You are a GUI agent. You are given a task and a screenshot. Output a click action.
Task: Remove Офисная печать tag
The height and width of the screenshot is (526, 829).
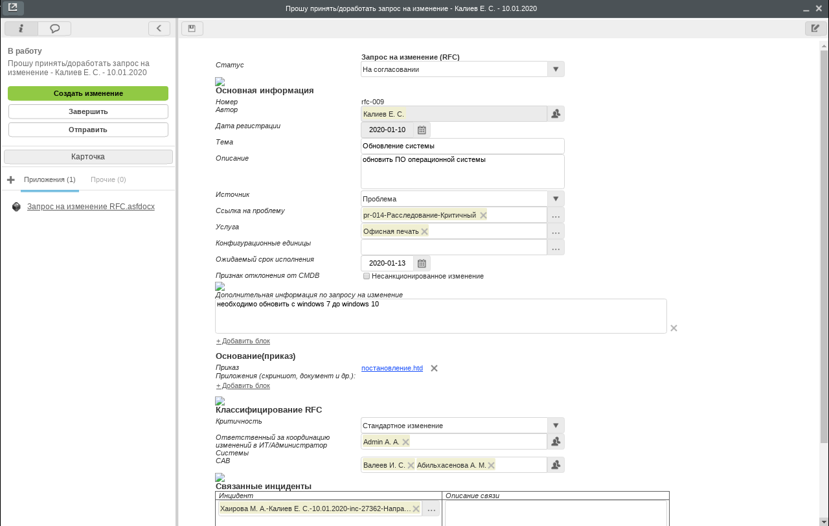[424, 231]
